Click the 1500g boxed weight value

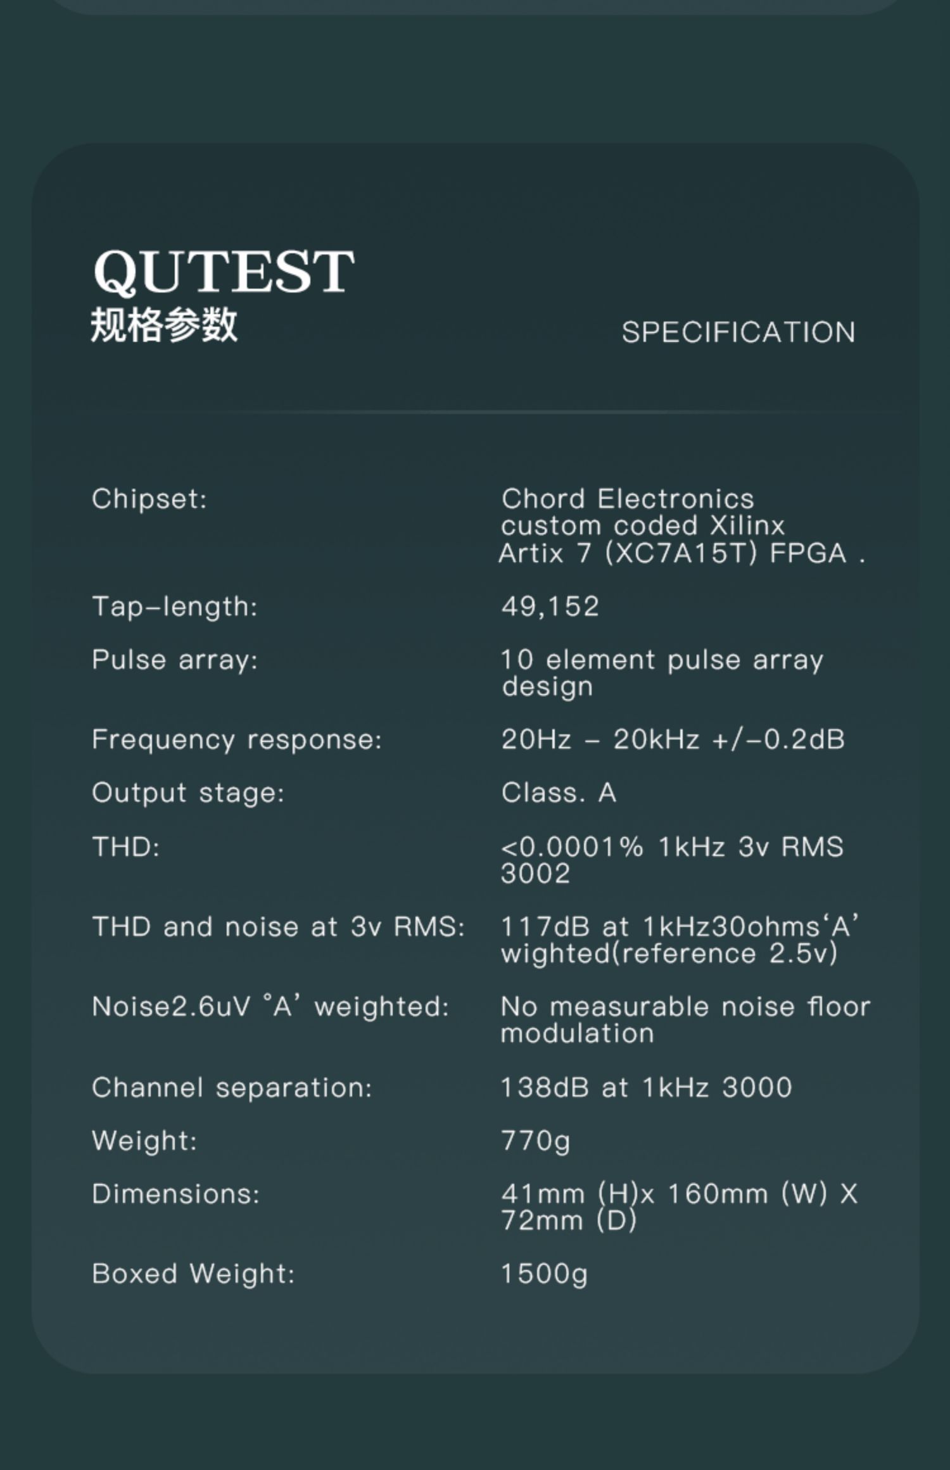(x=545, y=1274)
